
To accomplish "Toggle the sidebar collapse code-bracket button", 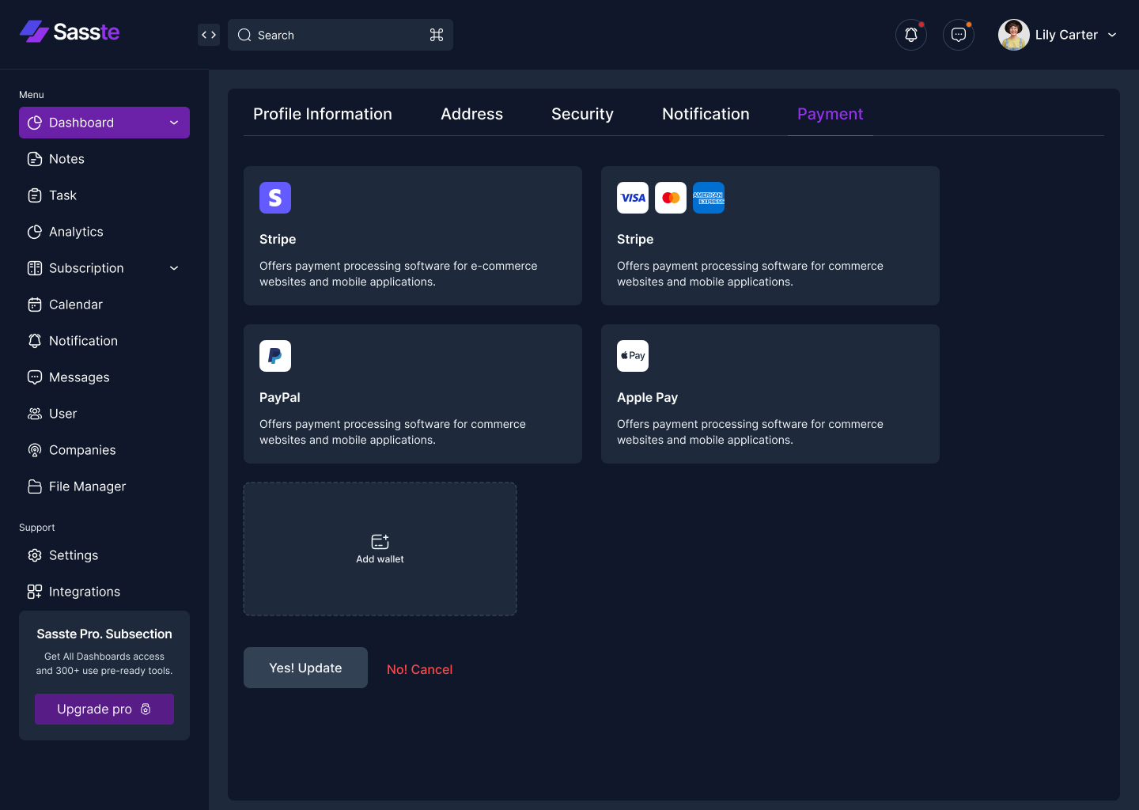I will (x=209, y=35).
